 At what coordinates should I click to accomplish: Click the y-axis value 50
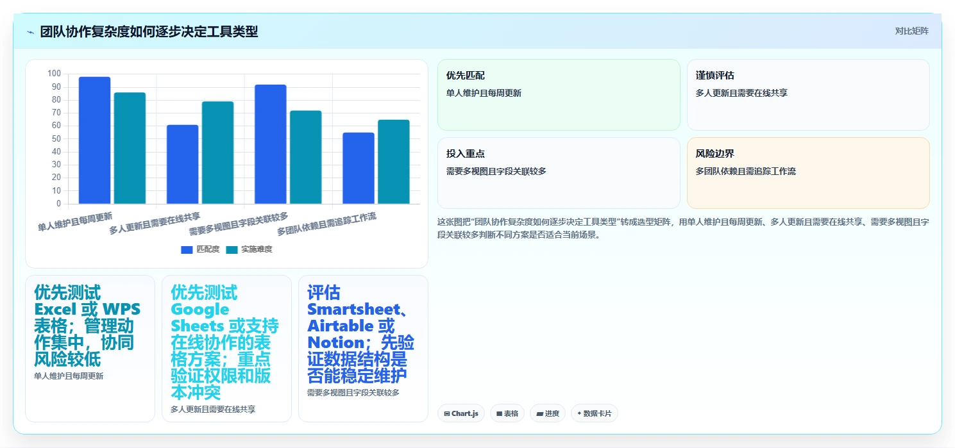(56, 139)
